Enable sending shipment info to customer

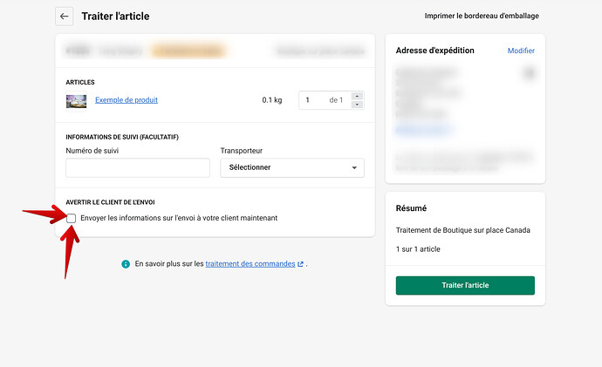pos(71,218)
